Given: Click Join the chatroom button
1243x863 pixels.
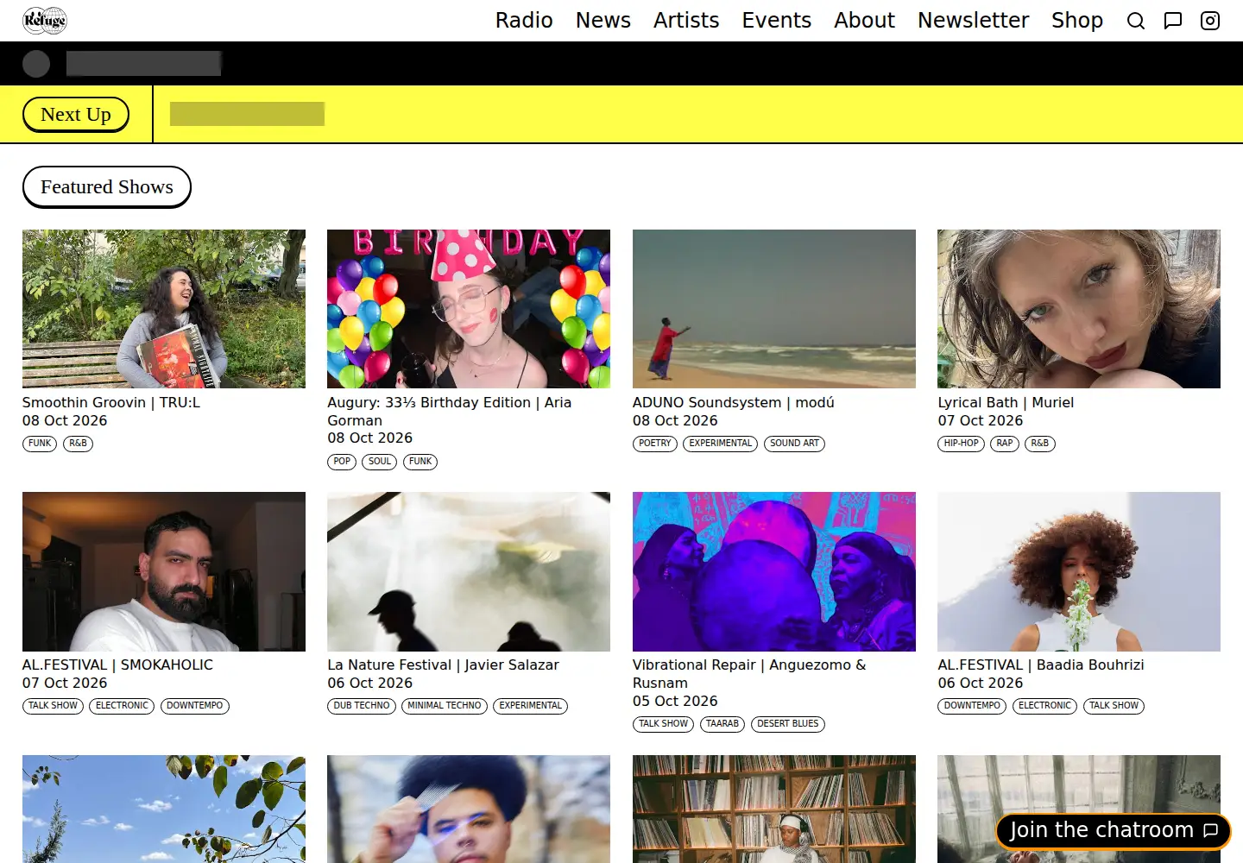Looking at the screenshot, I should 1114,830.
